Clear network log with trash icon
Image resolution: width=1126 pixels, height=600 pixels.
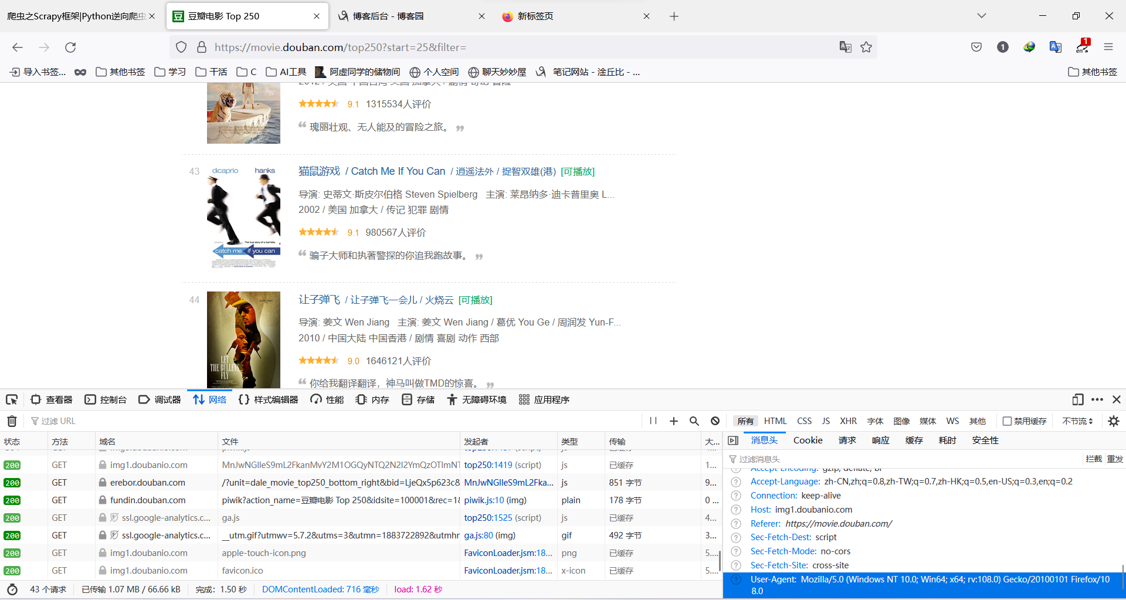(12, 421)
